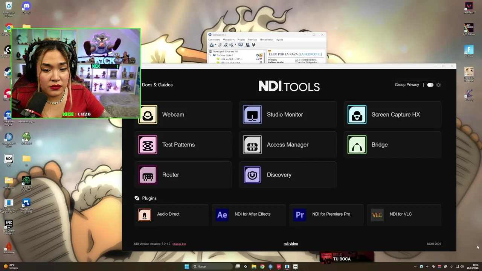Open NDI desktop shortcut
The height and width of the screenshot is (271, 482).
coord(9,161)
